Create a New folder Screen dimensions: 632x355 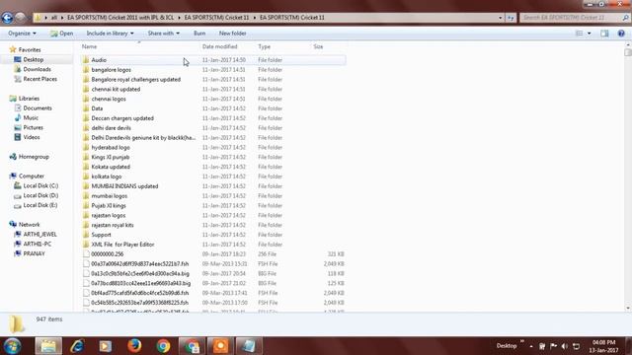click(x=233, y=34)
